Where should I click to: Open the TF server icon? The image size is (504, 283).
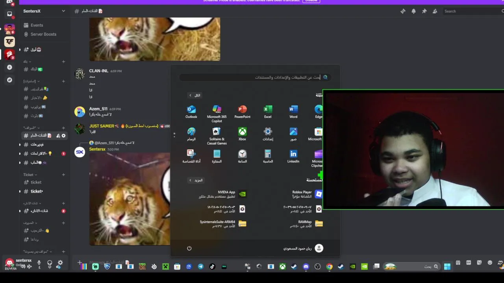(x=9, y=41)
